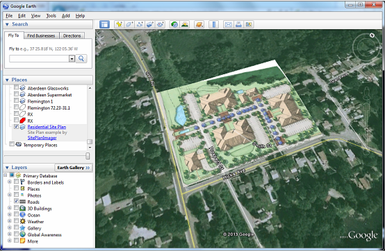Enable the Borders and Labels layer

click(x=16, y=182)
